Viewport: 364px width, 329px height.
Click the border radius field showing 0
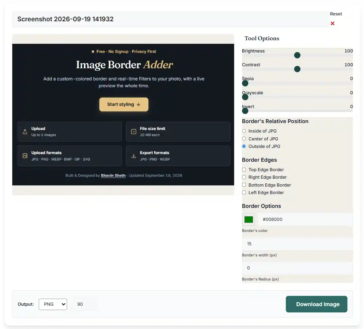[297, 268]
